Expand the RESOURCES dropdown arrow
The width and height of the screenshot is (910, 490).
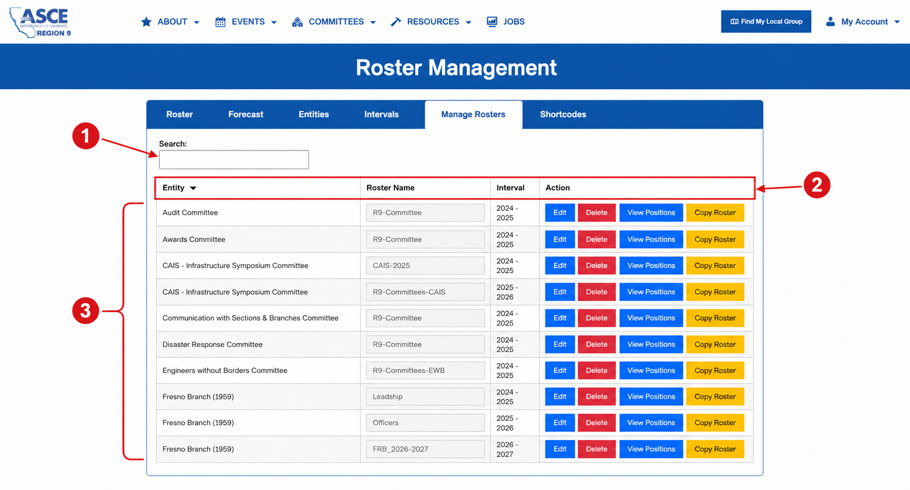468,22
